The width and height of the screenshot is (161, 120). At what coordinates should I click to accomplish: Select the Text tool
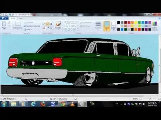click(x=51, y=24)
